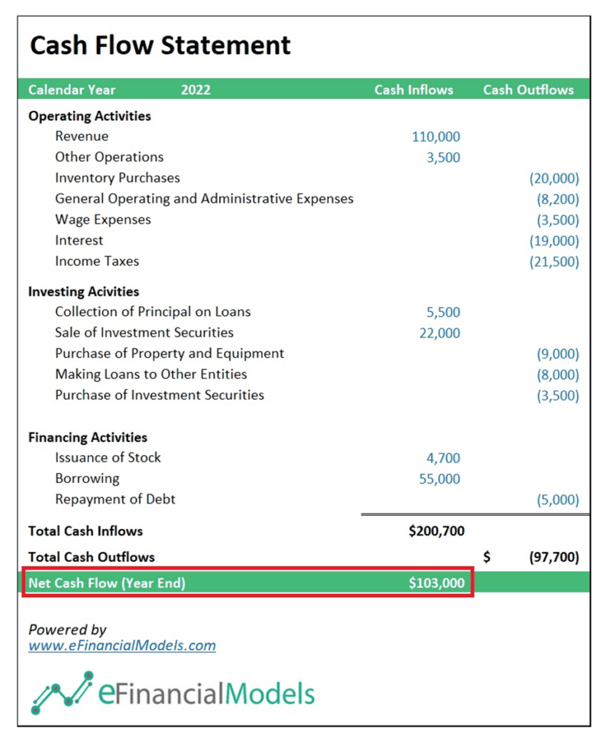Click the $200,700 total inflows value
This screenshot has width=615, height=747.
point(436,531)
